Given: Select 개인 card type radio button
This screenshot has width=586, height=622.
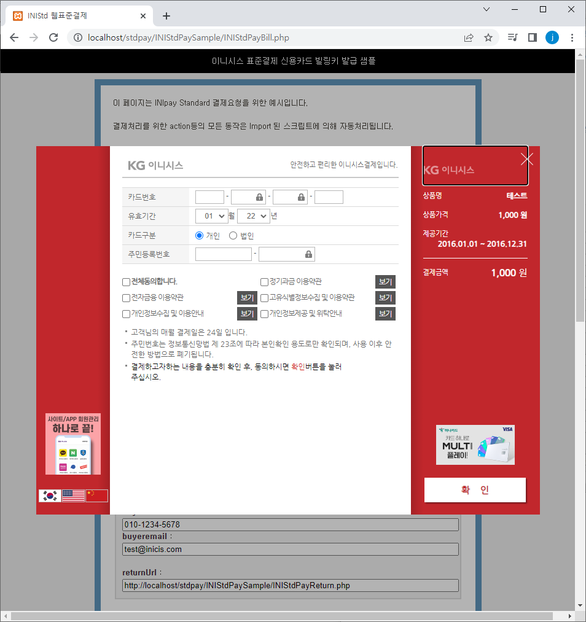Looking at the screenshot, I should pos(200,236).
